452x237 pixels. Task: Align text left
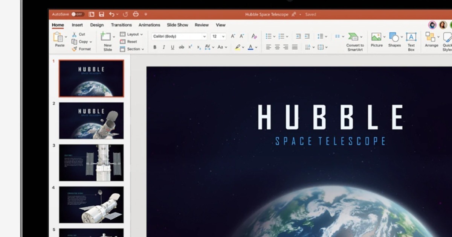click(269, 47)
